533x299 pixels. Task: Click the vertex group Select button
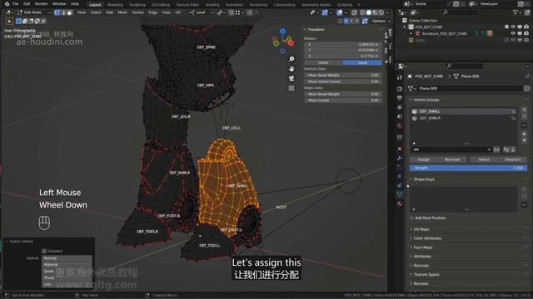click(484, 159)
